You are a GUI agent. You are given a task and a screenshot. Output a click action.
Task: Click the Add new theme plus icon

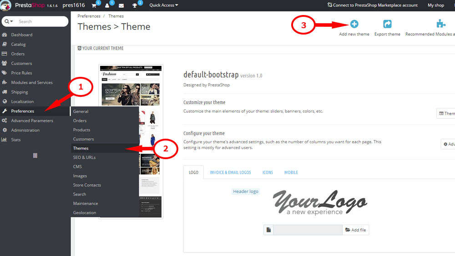[354, 24]
